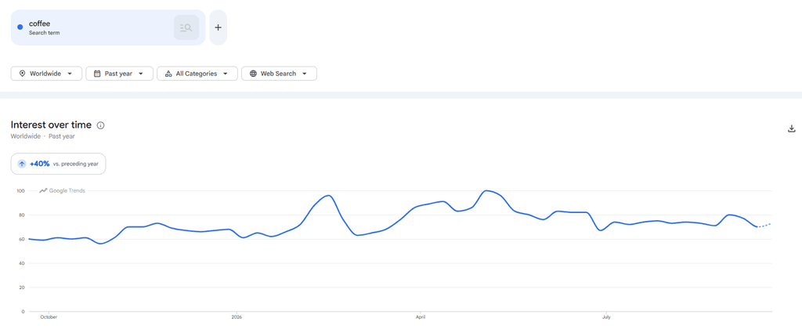Image resolution: width=802 pixels, height=329 pixels.
Task: Click the 2026 axis label
Action: (x=237, y=317)
